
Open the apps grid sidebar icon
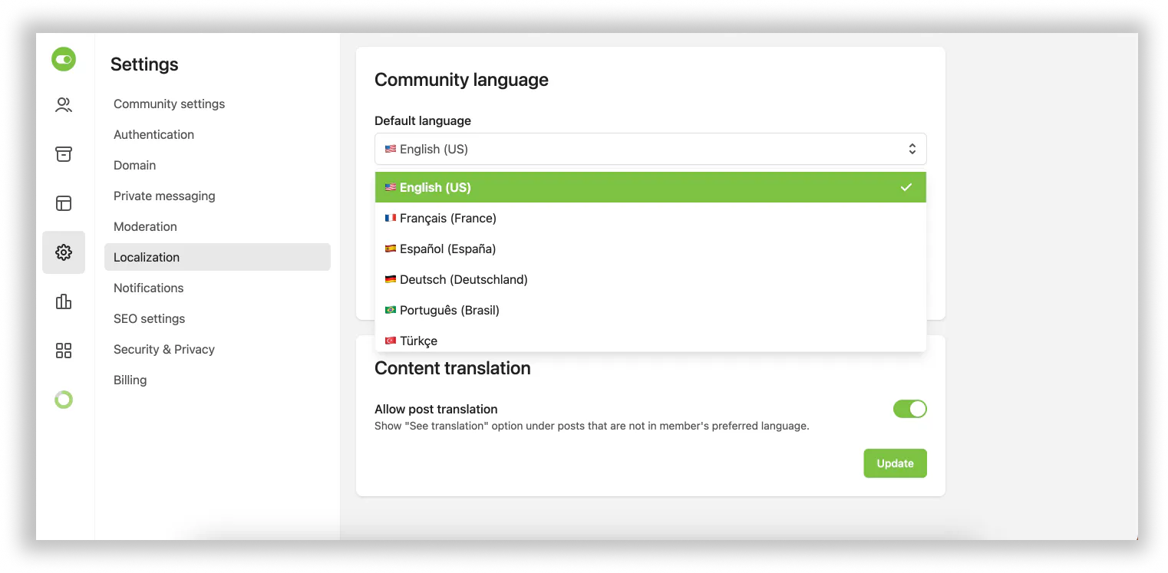64,350
